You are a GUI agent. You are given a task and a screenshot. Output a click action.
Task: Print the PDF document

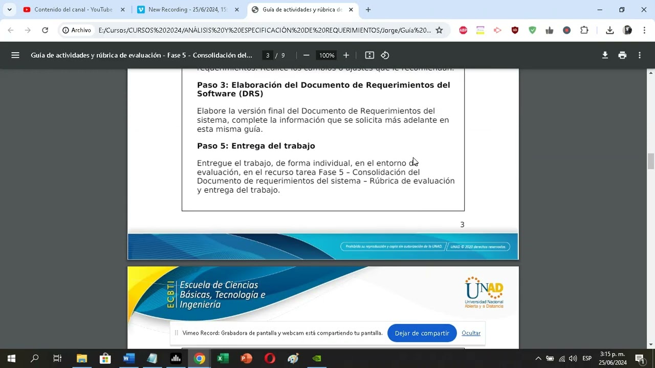point(622,55)
